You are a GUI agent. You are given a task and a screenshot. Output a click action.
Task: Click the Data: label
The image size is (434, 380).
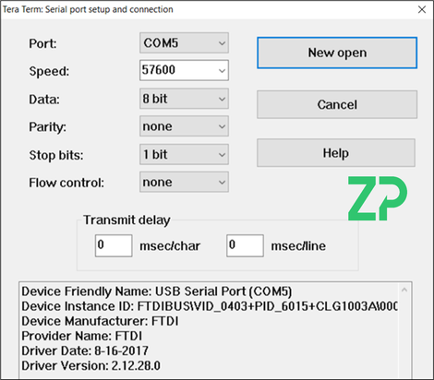(x=44, y=100)
